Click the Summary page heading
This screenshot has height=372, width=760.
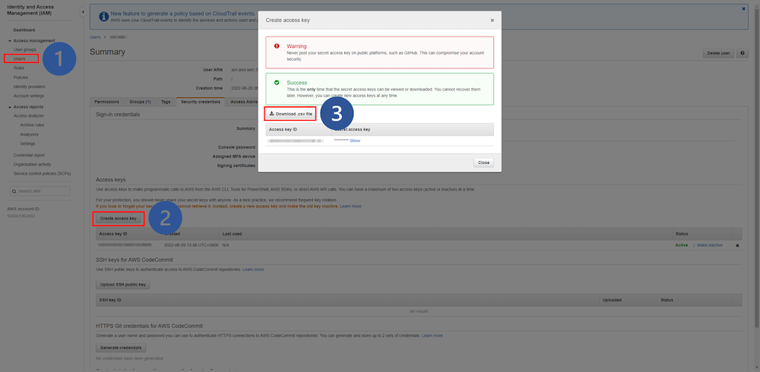[x=107, y=52]
